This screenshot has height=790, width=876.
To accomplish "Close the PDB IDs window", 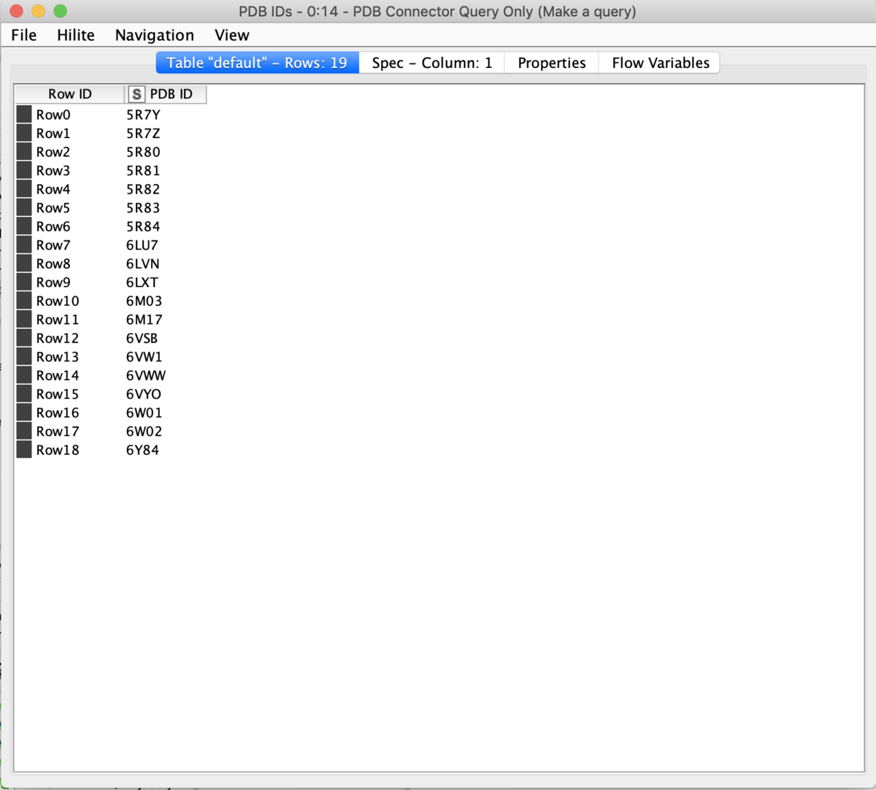I will click(x=16, y=11).
